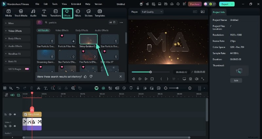Select the split scissors tool in timeline toolbar

click(38, 88)
